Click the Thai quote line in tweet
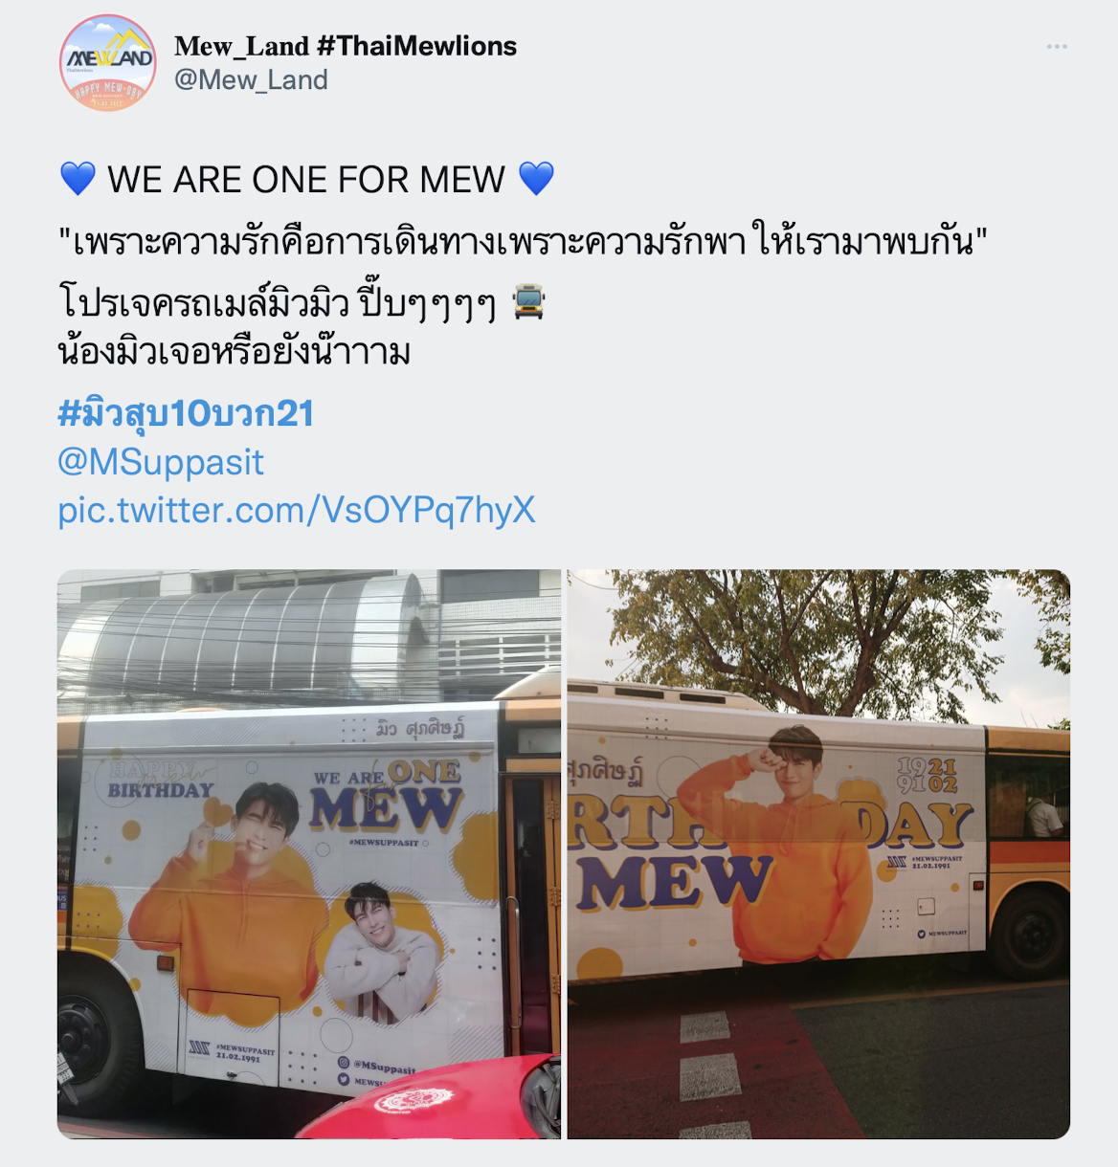Viewport: 1118px width, 1167px height. [523, 240]
